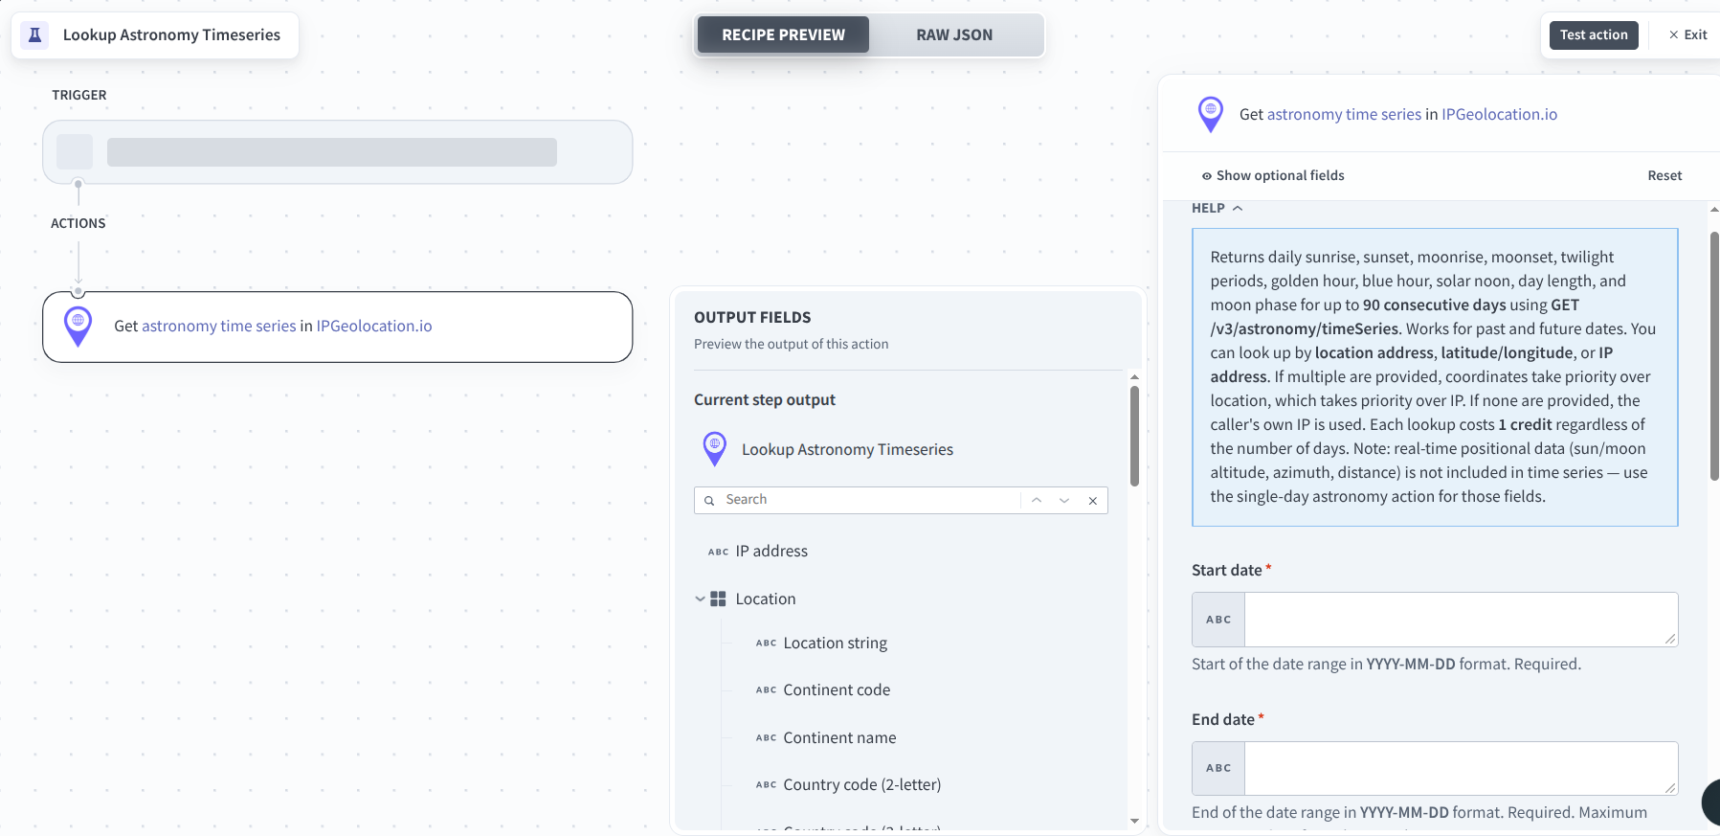The width and height of the screenshot is (1720, 836).
Task: Switch to RECIPE PREVIEW tab
Action: (783, 34)
